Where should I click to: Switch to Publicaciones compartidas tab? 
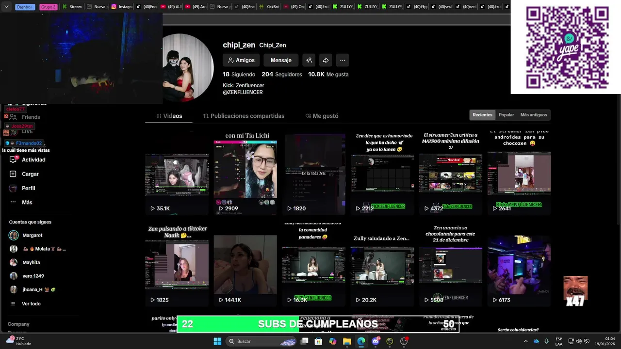244,116
